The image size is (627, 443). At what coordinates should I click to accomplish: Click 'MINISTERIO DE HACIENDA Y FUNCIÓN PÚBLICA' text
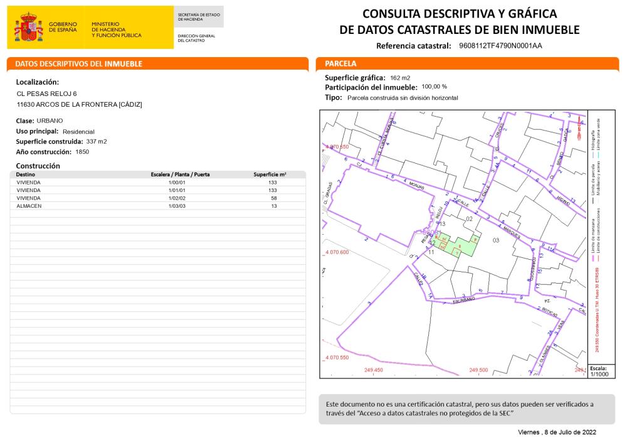(x=117, y=29)
